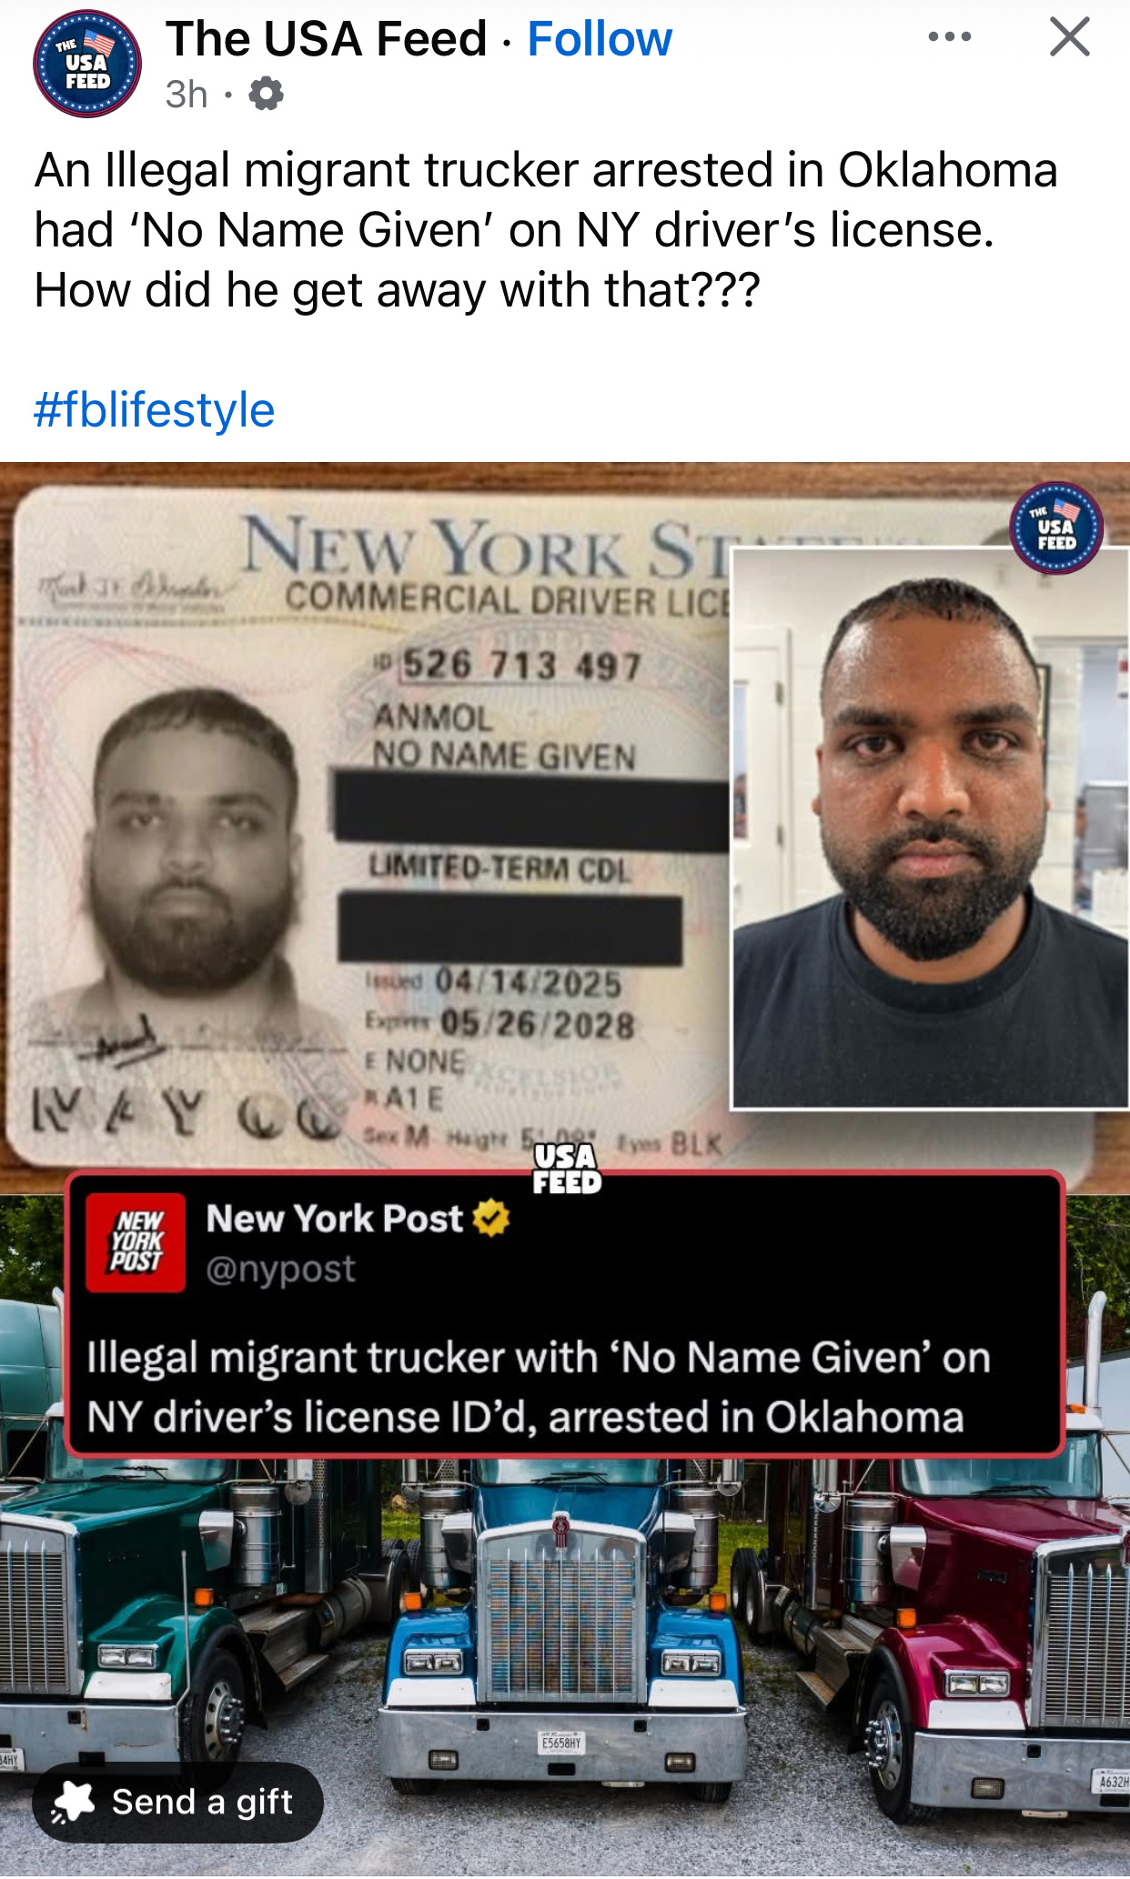Open the #fblifestyle hashtag
This screenshot has width=1130, height=1879.
coord(154,409)
